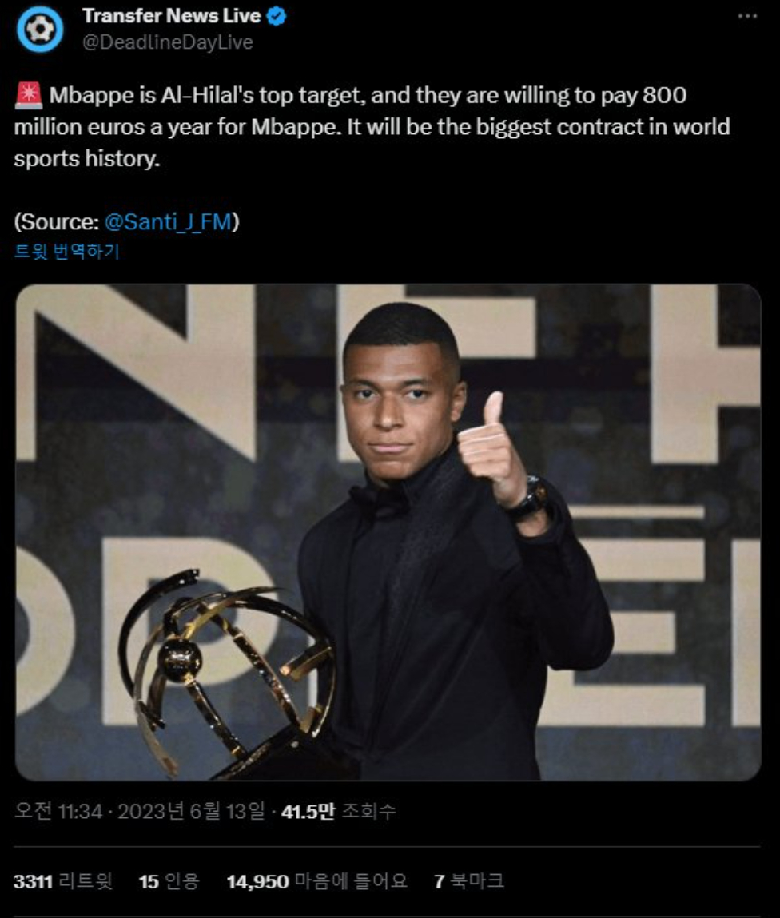Show the 15 인용 quotes list

(x=169, y=881)
